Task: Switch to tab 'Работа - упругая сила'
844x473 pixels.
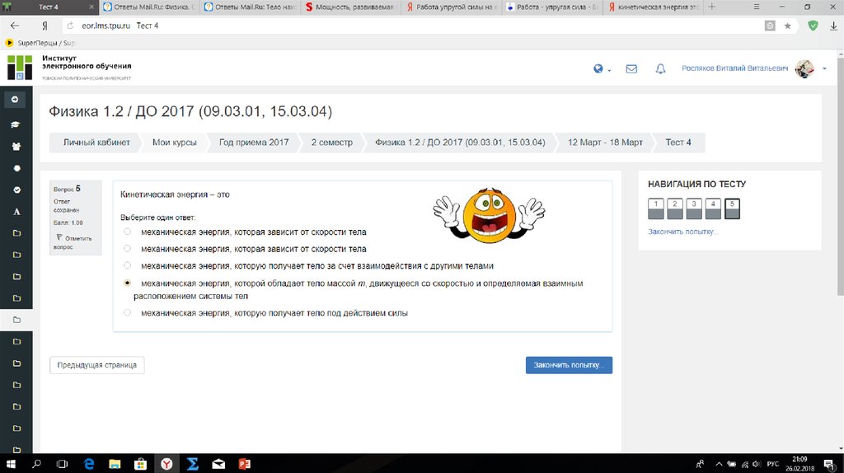Action: click(x=551, y=7)
